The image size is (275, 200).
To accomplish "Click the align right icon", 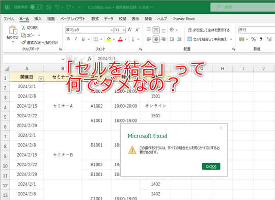I will [x=163, y=39].
